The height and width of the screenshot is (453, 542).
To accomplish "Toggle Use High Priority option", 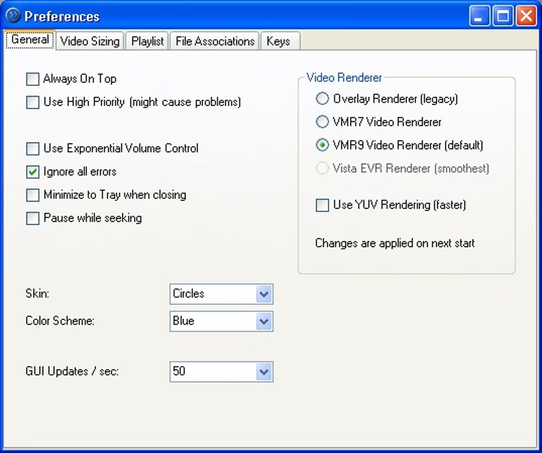I will point(32,102).
